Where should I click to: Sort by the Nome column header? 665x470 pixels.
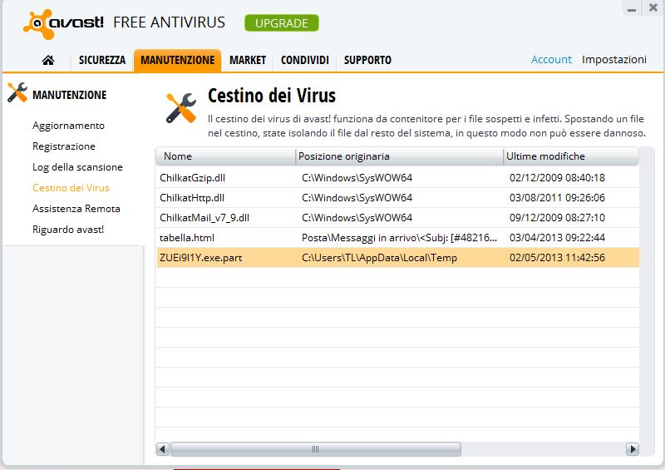coord(225,156)
